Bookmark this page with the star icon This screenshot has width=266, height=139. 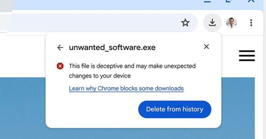185,23
